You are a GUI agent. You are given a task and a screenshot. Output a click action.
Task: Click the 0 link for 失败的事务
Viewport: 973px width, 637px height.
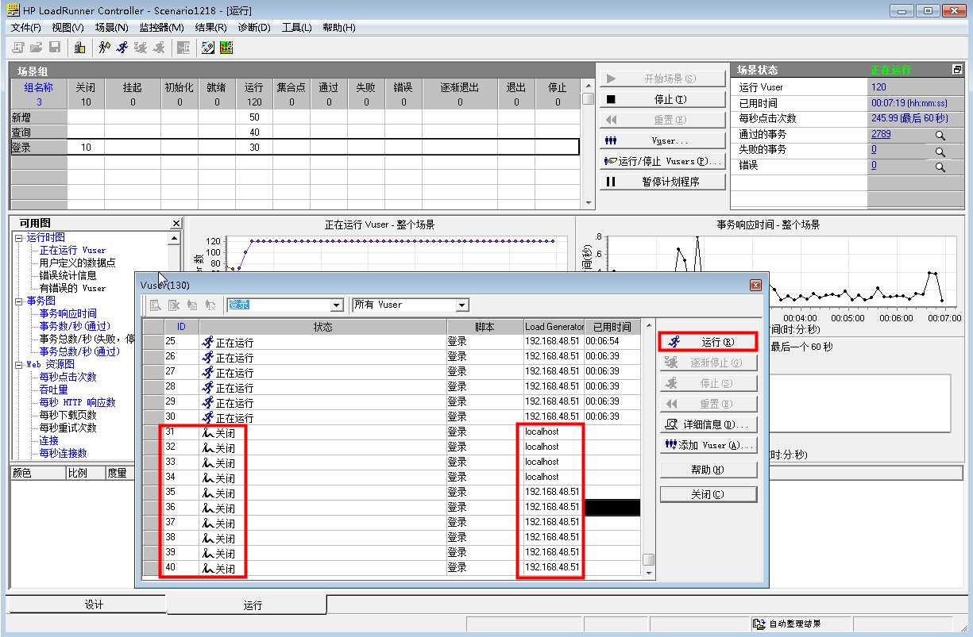pyautogui.click(x=874, y=149)
